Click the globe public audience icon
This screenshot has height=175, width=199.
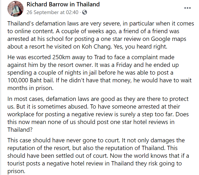(85, 12)
